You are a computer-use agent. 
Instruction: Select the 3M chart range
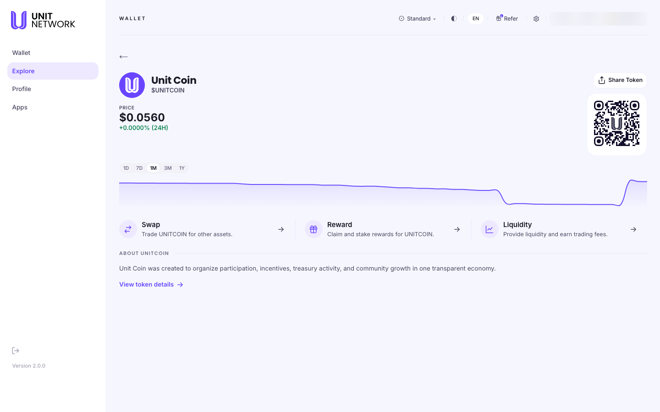[168, 168]
